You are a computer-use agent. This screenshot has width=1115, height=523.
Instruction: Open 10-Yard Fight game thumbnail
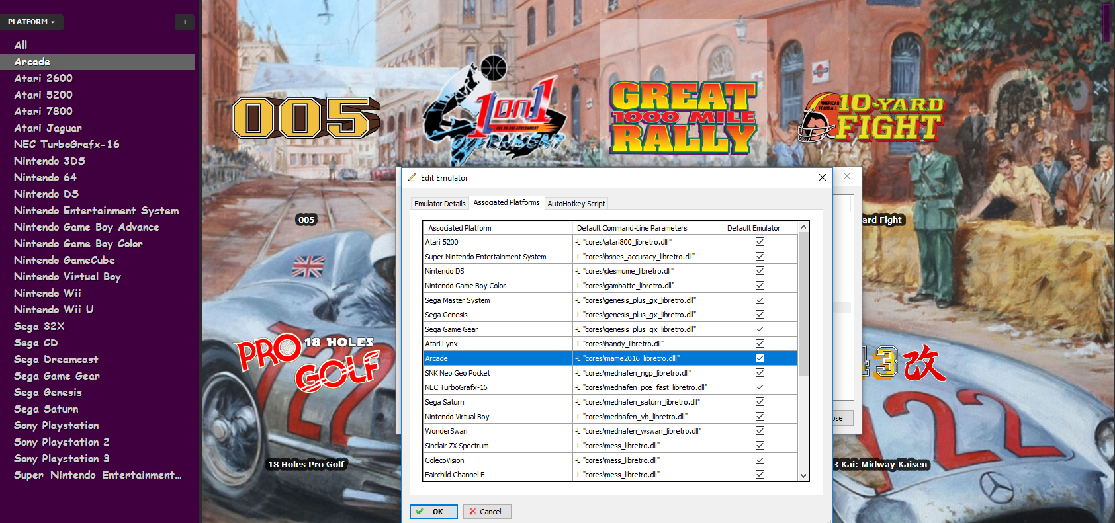click(x=872, y=118)
